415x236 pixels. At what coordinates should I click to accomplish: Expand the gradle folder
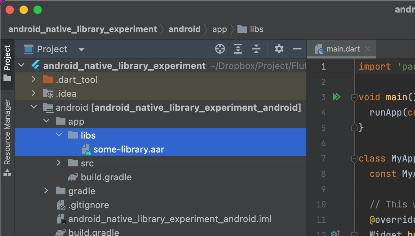pyautogui.click(x=46, y=190)
